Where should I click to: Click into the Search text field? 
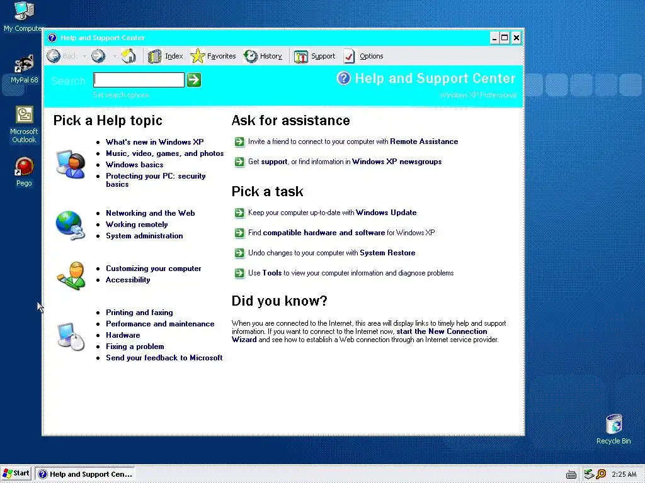139,80
